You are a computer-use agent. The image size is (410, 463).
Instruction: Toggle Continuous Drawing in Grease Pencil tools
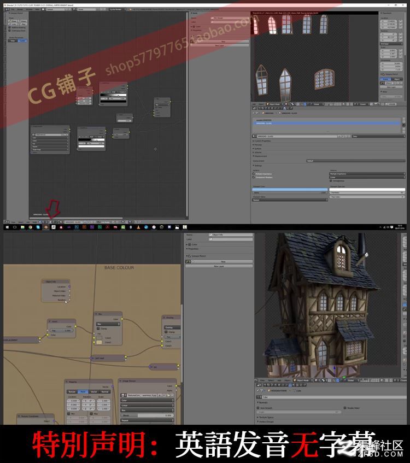pos(9,31)
